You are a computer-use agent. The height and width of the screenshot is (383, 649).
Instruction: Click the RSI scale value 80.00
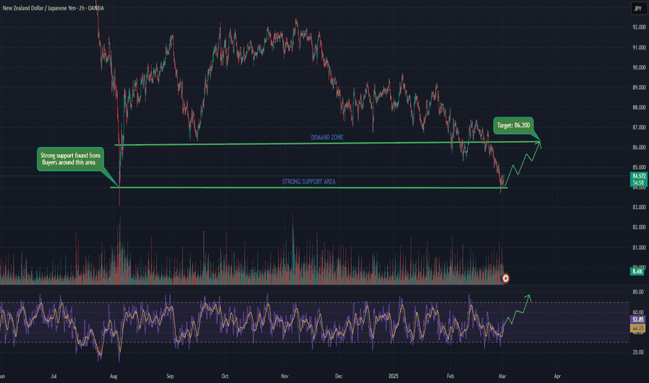click(x=638, y=292)
